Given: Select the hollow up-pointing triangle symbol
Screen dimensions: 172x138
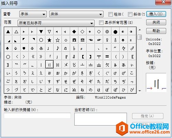Looking at the screenshot, I should coord(16,31).
